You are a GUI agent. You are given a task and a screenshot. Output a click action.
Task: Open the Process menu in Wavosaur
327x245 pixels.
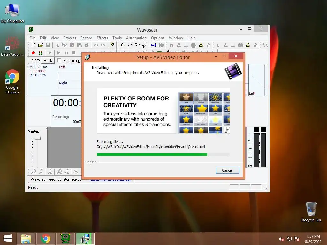pos(69,38)
